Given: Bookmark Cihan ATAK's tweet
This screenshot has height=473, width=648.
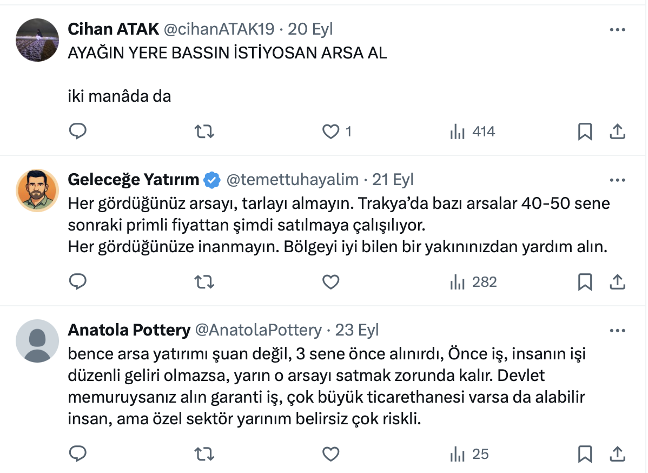Looking at the screenshot, I should pyautogui.click(x=585, y=132).
